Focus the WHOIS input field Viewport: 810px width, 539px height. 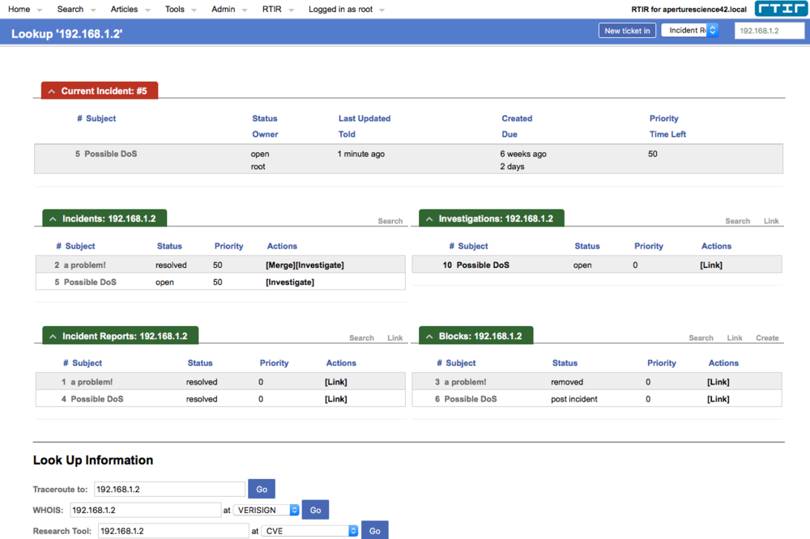coord(146,510)
